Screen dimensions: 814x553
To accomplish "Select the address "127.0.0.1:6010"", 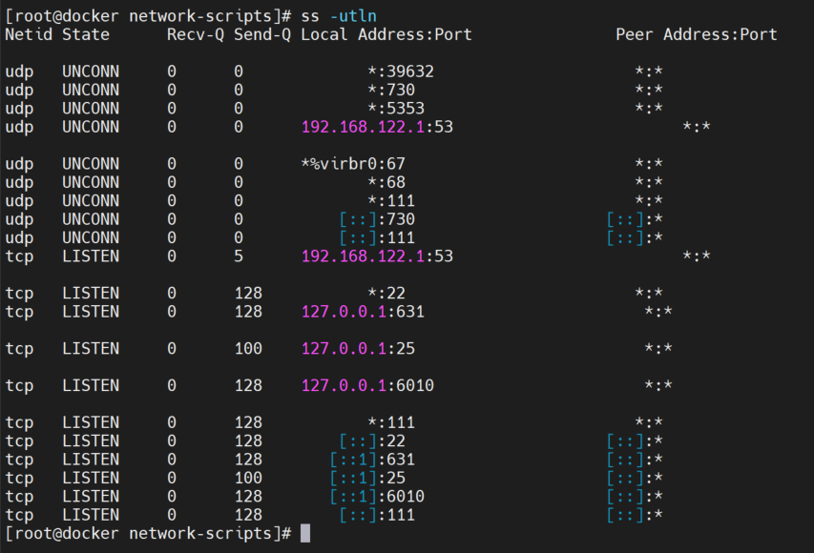I will 367,385.
